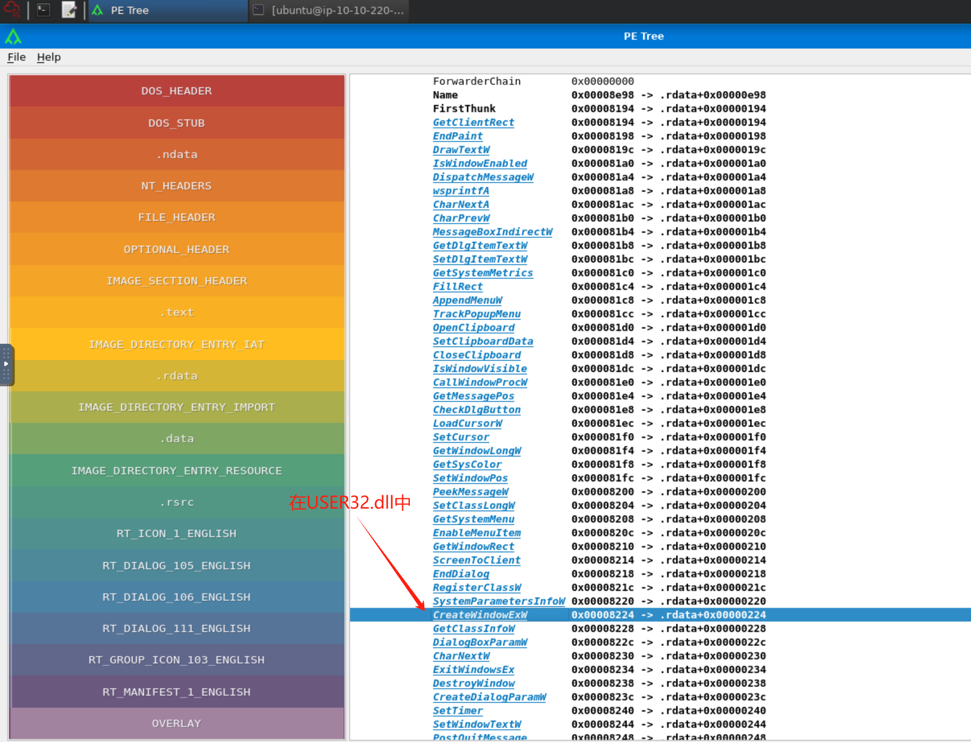
Task: Select the IMAGE_DIRECTORY_ENTRY_IAT block
Action: coord(176,344)
